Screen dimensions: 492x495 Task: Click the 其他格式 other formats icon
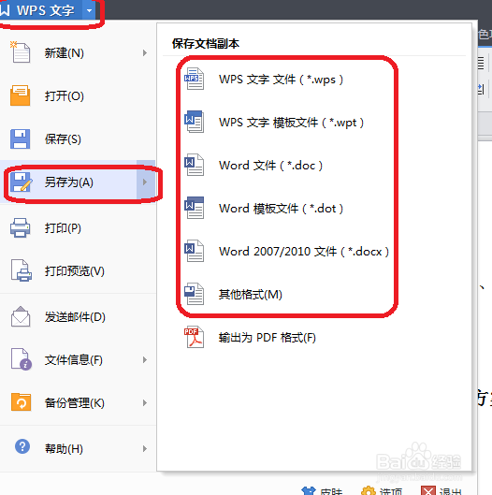pyautogui.click(x=194, y=294)
